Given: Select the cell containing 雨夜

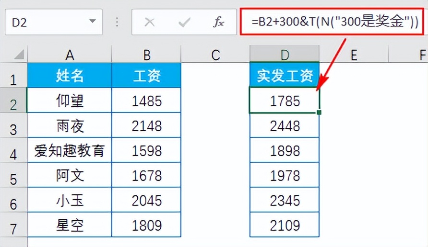Looking at the screenshot, I should pyautogui.click(x=70, y=125).
